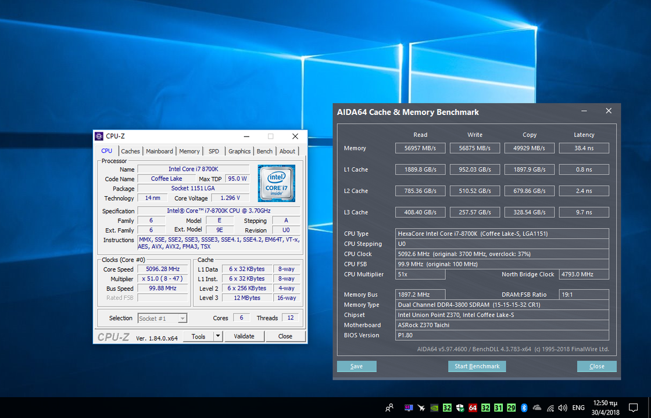Click the Instructions list in CPU-Z
651x418 pixels.
click(219, 243)
